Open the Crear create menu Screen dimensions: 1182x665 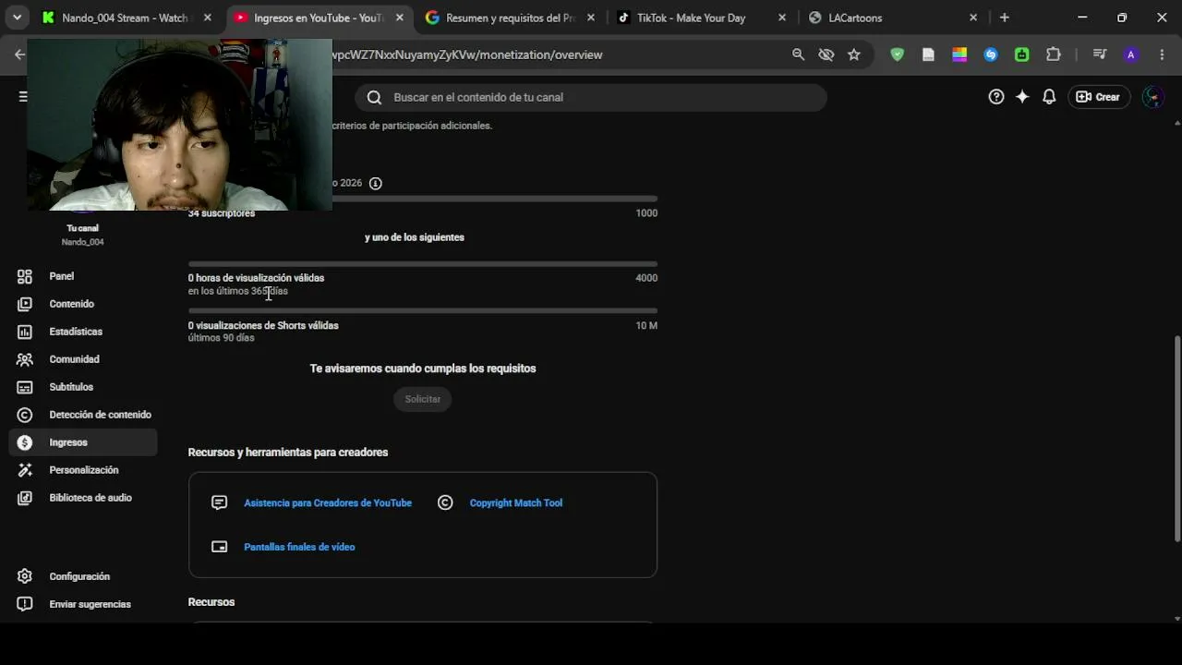[x=1099, y=97]
